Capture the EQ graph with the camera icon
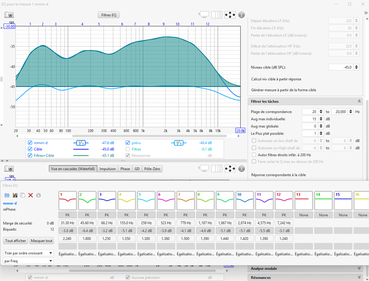 [x=9, y=15]
